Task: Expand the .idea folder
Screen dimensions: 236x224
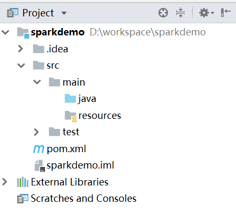Action: click(21, 49)
